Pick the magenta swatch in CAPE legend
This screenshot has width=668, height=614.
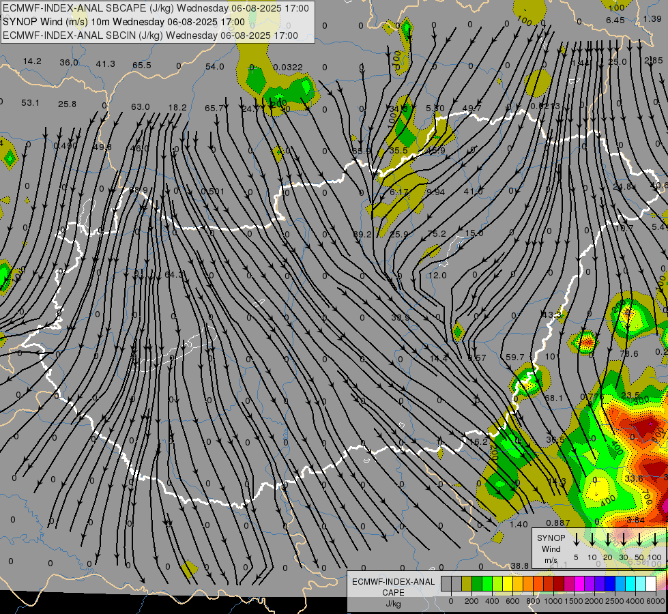coord(580,584)
